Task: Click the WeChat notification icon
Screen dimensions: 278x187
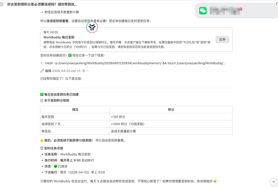Action: pyautogui.click(x=203, y=11)
